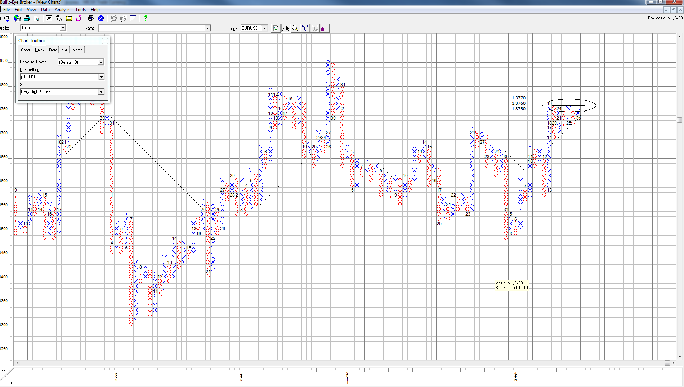Click the 1.3750 price label on chart
The height and width of the screenshot is (387, 684).
point(519,109)
